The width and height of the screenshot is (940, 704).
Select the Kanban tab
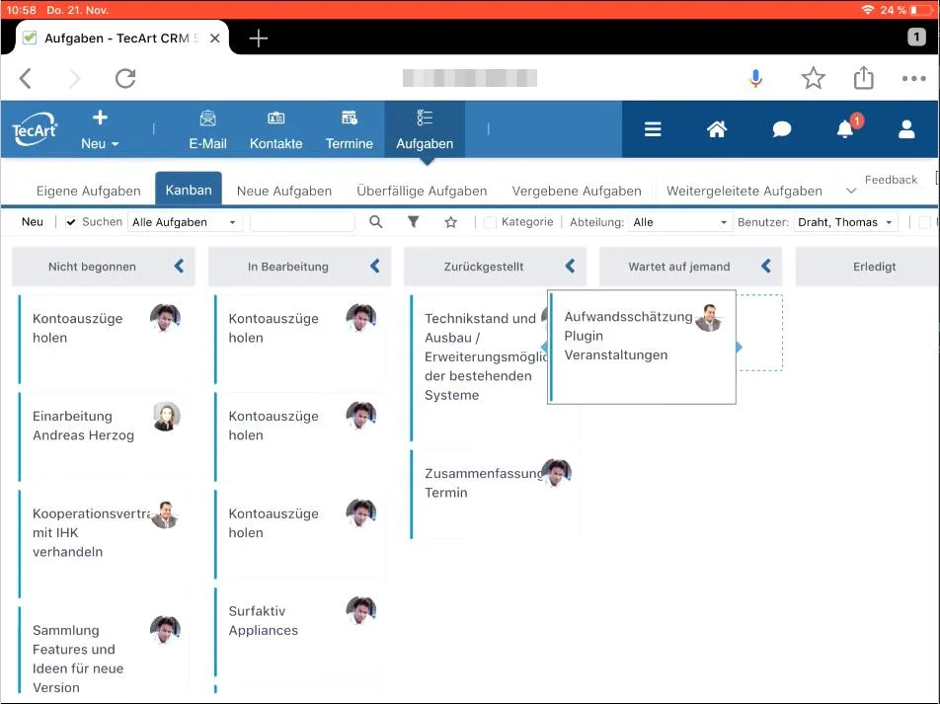tap(189, 190)
